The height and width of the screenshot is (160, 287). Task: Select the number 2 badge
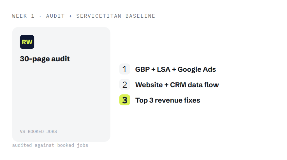[x=125, y=85]
